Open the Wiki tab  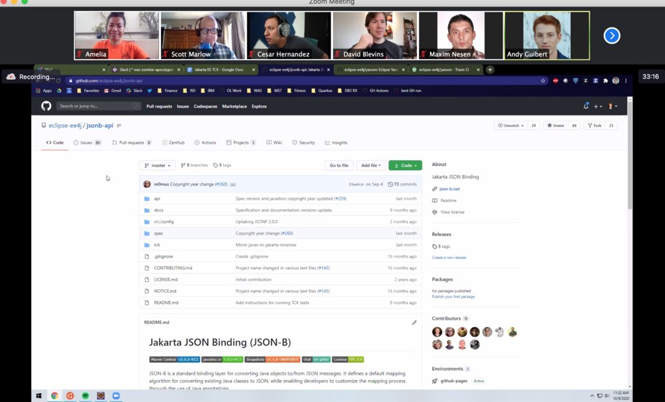[x=274, y=143]
